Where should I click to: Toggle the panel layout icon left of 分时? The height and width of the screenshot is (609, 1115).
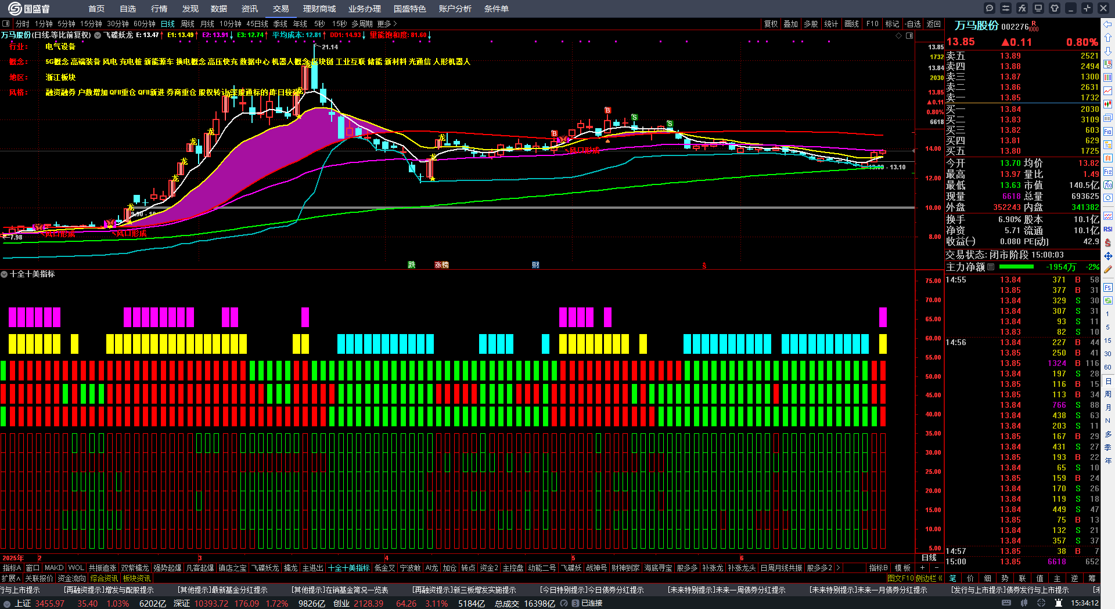click(6, 24)
